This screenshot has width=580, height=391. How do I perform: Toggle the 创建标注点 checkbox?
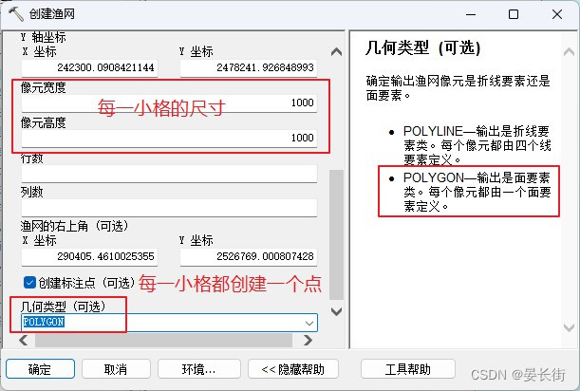point(29,282)
